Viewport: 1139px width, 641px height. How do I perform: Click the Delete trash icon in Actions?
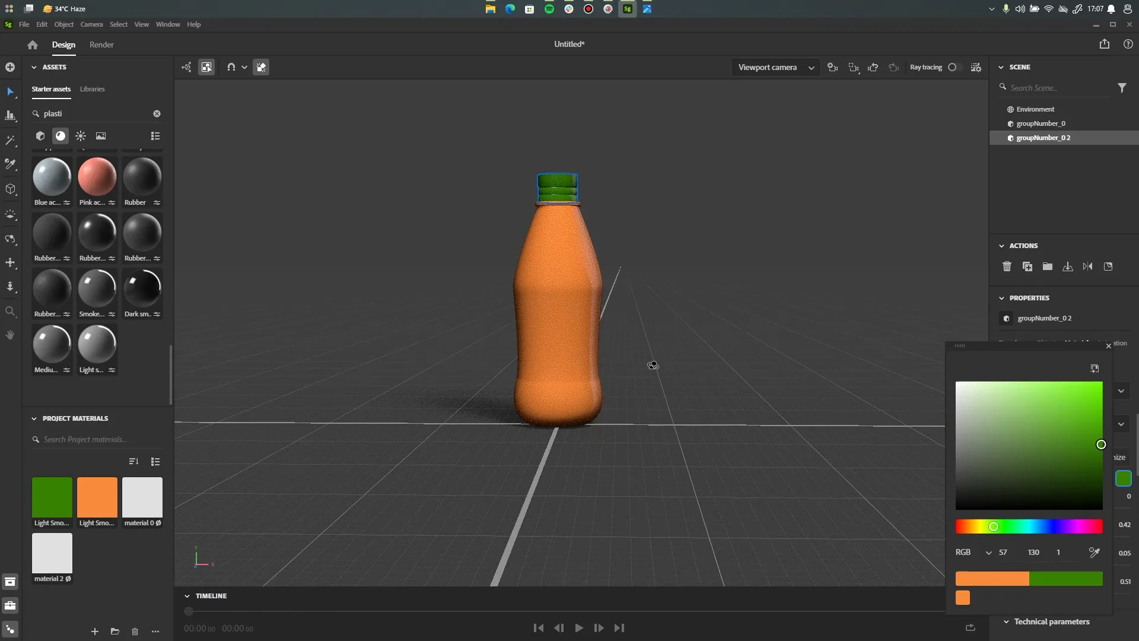pos(1007,266)
